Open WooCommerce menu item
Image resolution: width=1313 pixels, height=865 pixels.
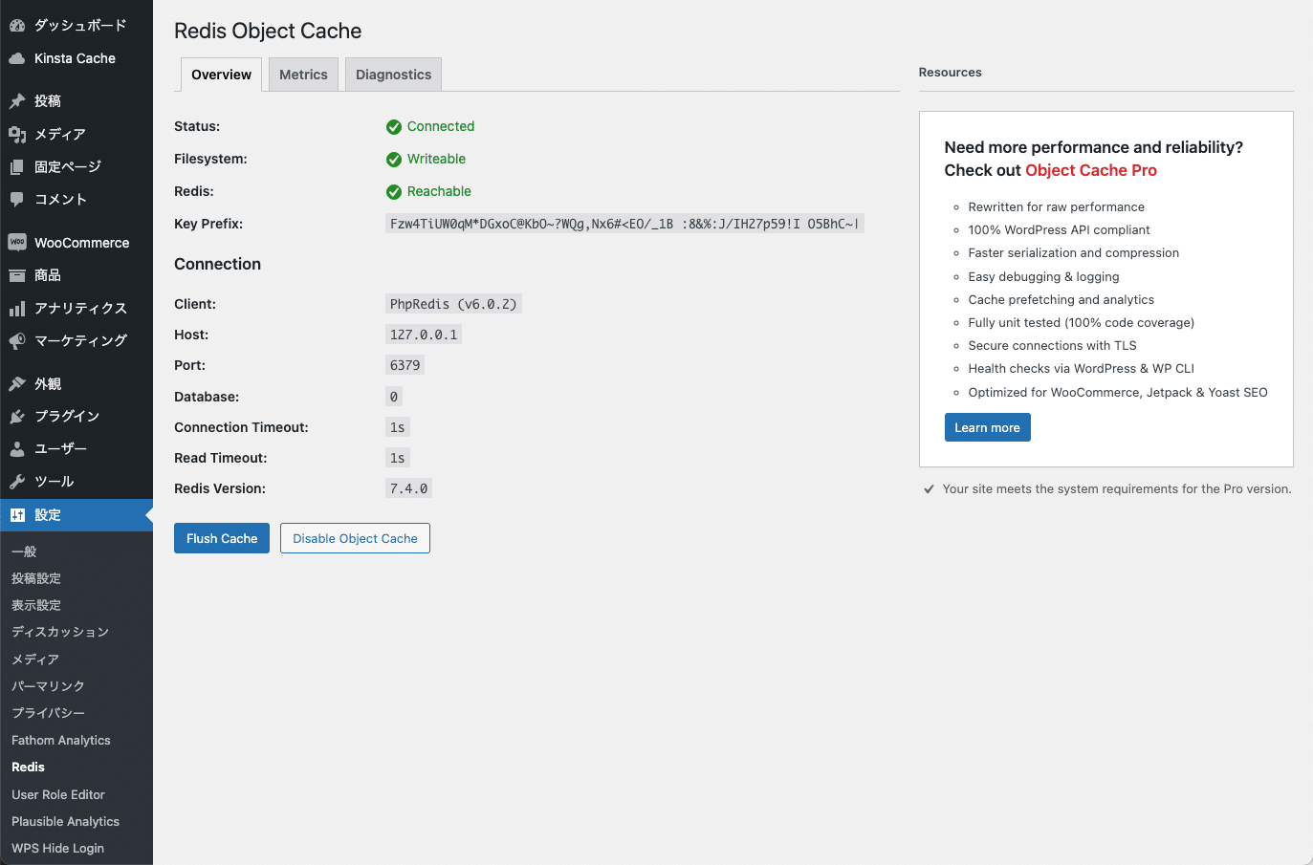pyautogui.click(x=77, y=243)
